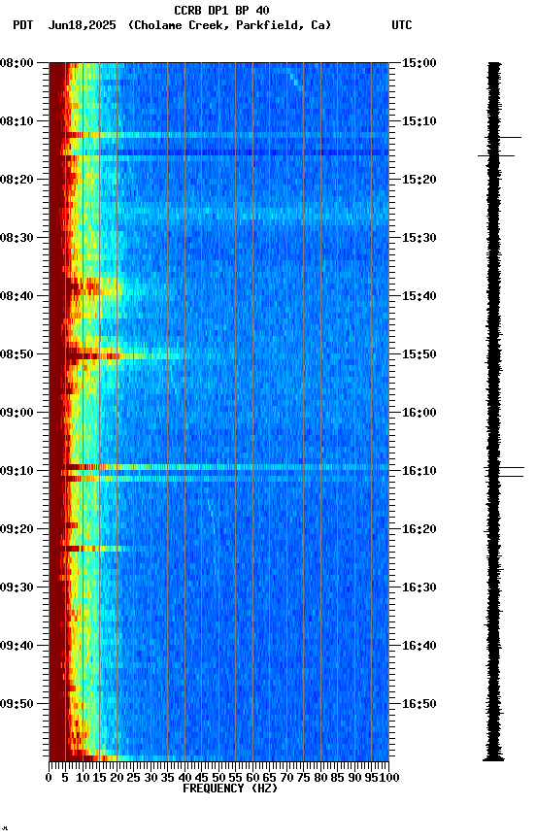
Task: Click the '90' frequency axis label
Action: coord(354,778)
